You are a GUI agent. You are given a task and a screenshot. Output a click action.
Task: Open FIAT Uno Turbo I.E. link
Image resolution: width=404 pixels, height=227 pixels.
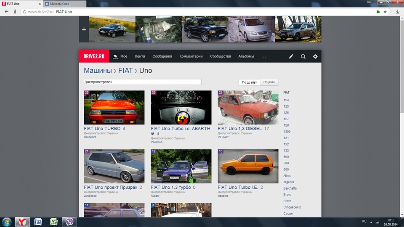click(238, 187)
